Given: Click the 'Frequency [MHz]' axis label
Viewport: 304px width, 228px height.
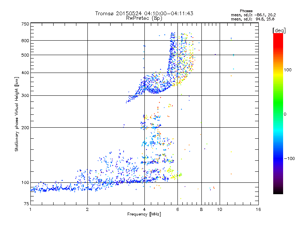Looking at the screenshot, I should coord(144,214).
